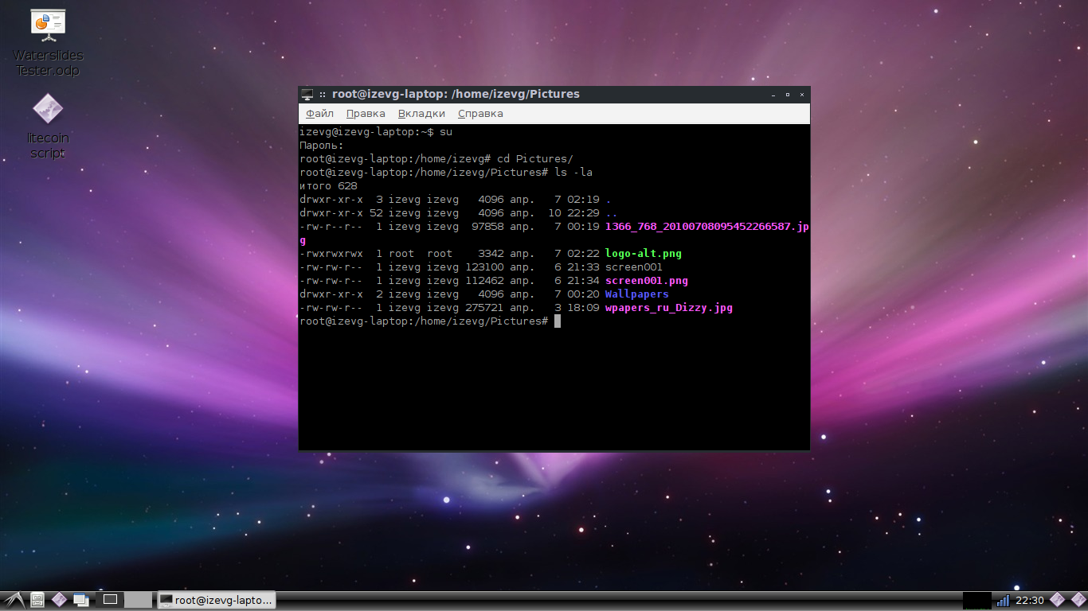The width and height of the screenshot is (1088, 611).
Task: Click the file size 275721
Action: pos(484,307)
